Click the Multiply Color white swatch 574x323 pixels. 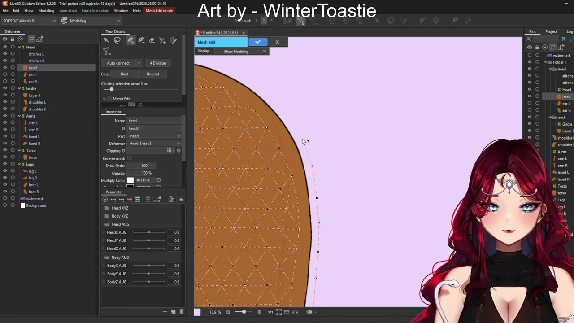tap(130, 180)
